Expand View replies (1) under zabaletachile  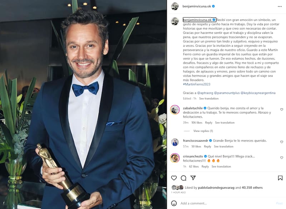pyautogui.click(x=203, y=131)
